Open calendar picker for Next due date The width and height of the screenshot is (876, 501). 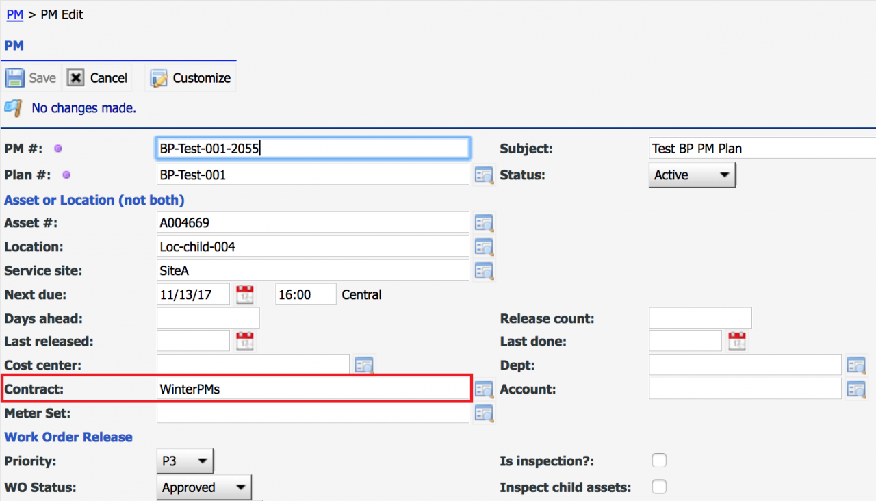244,295
